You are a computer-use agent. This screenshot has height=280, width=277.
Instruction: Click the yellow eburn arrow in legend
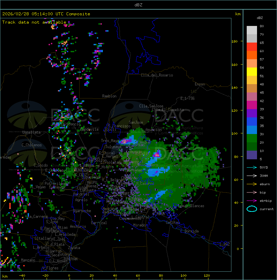coord(252,184)
